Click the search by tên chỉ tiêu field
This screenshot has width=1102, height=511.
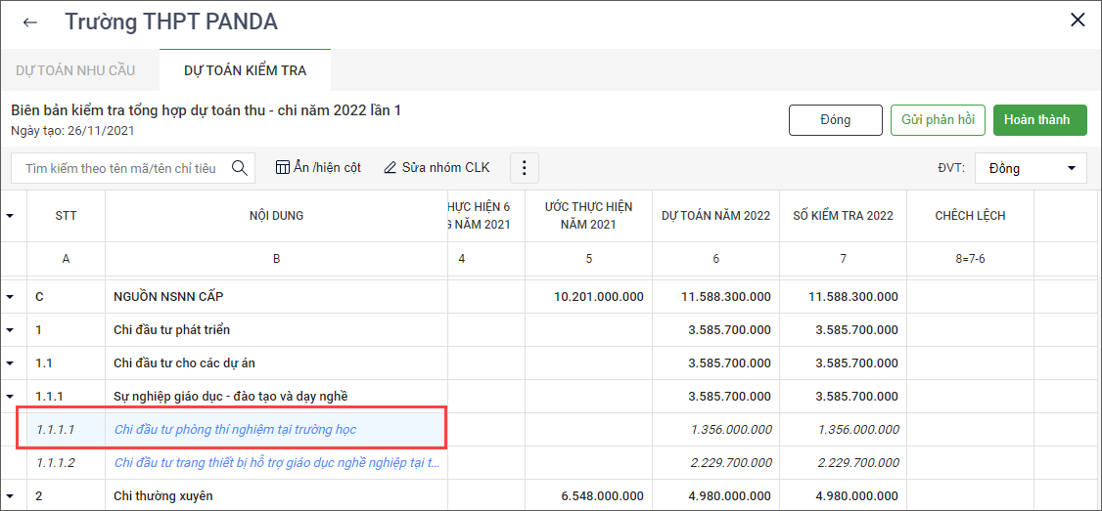[x=121, y=168]
